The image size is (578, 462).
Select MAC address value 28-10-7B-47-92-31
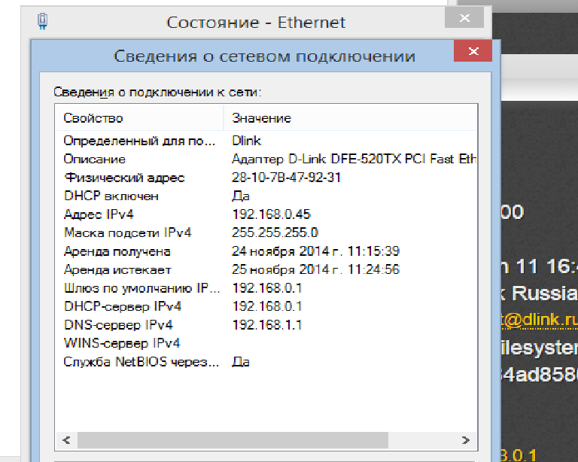pos(286,178)
